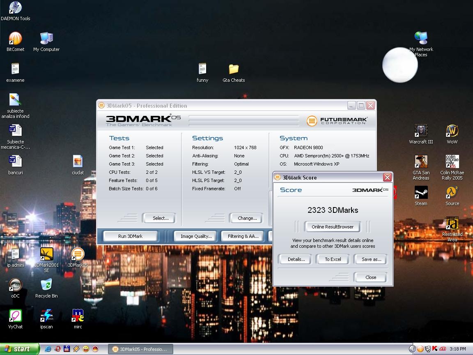Viewport: 473px width, 355px height.
Task: Open the Gta Cheats folder
Action: point(234,73)
